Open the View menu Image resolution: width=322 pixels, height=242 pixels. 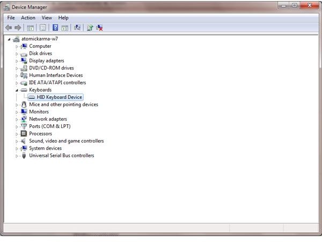[47, 18]
